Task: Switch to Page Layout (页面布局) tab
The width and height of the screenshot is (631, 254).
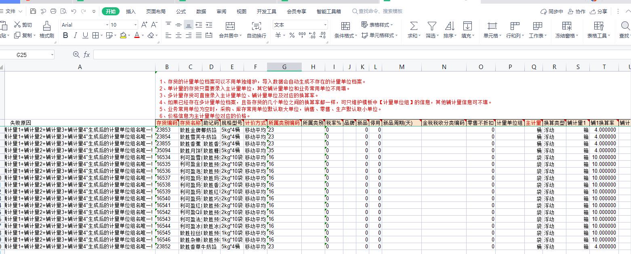Action: [x=156, y=11]
